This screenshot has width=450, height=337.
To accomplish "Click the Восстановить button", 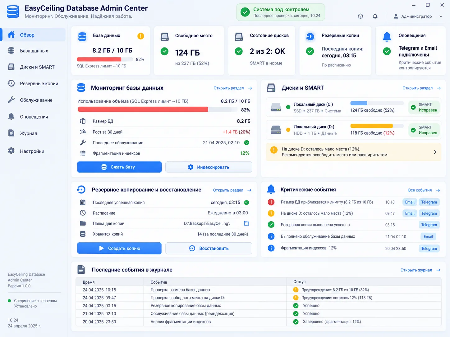I will [x=209, y=248].
